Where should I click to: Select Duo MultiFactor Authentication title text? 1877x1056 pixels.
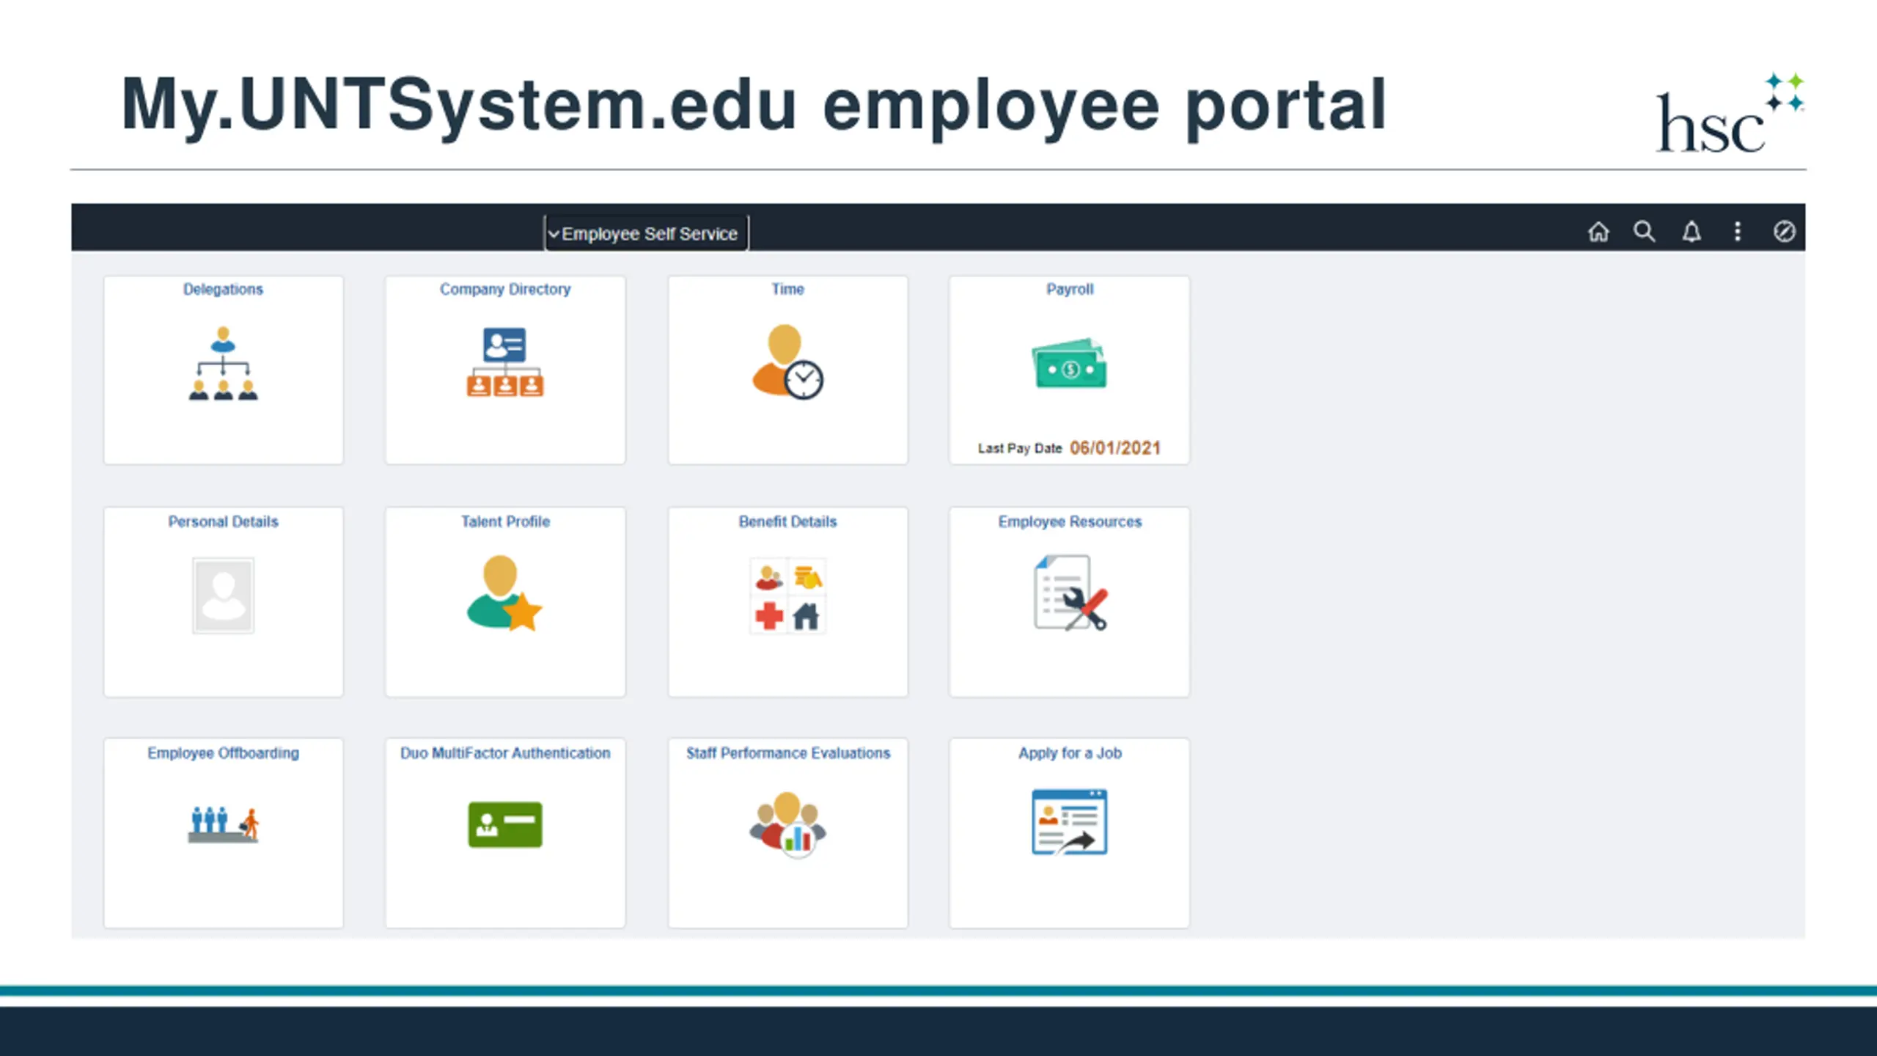pyautogui.click(x=505, y=753)
